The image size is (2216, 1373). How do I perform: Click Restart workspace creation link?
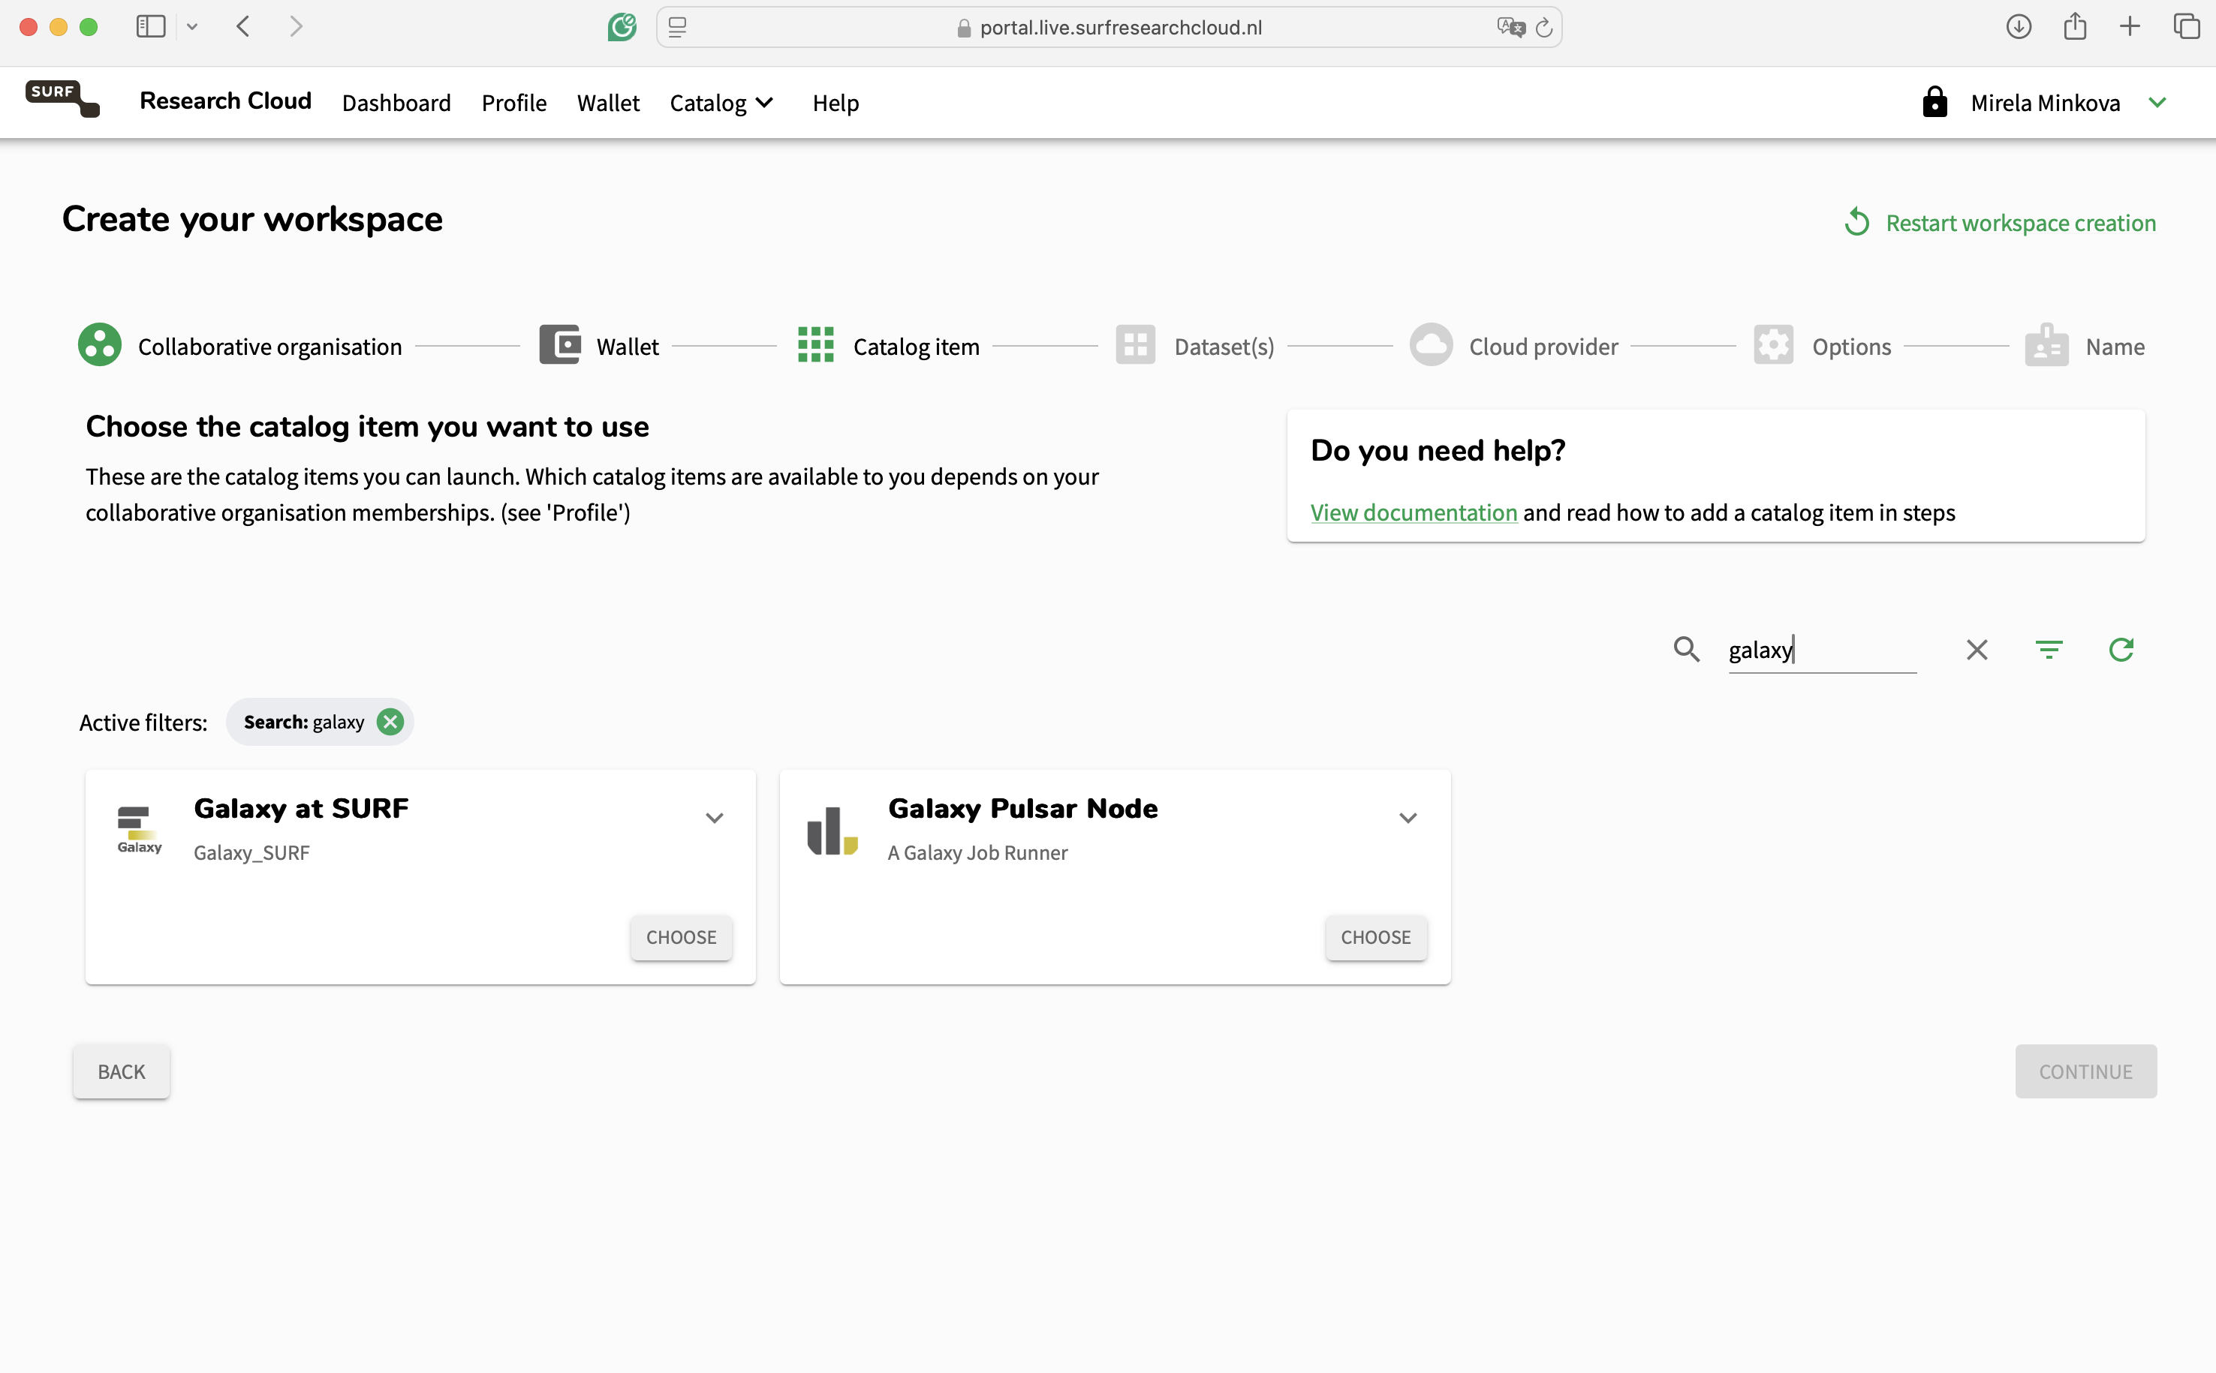2020,223
